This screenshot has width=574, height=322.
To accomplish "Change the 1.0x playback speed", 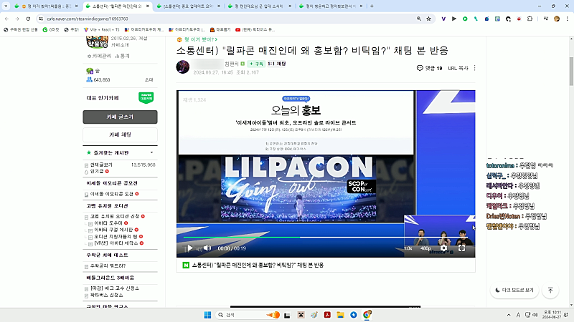I will click(408, 248).
